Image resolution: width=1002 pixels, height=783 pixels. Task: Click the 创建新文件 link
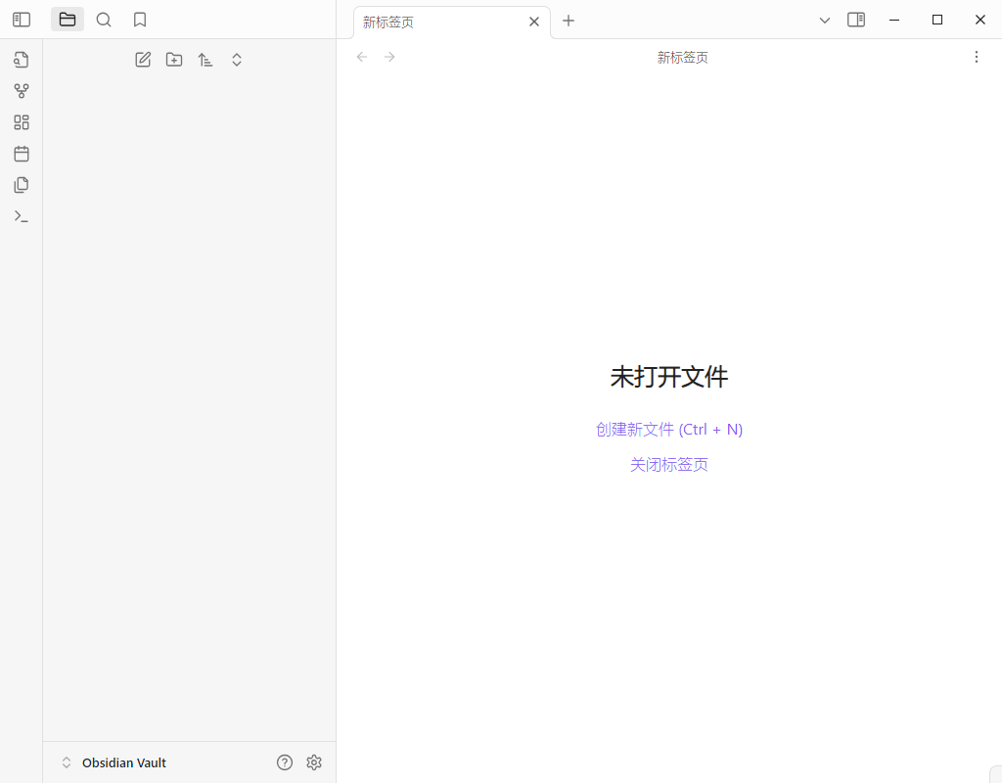point(668,429)
